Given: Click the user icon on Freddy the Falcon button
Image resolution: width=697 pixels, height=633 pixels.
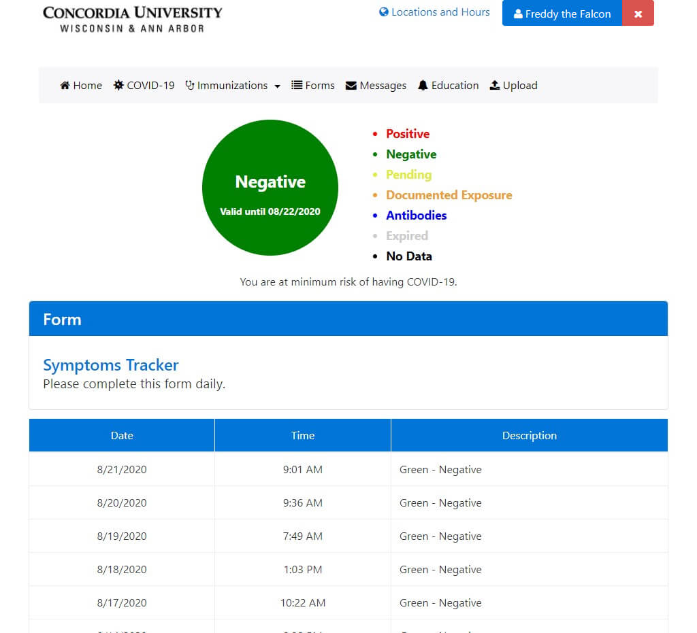Looking at the screenshot, I should [518, 14].
